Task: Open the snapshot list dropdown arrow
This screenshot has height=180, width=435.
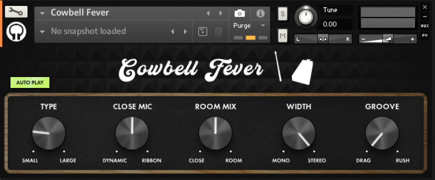Action: coord(42,32)
